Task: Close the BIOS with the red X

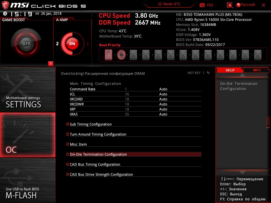Action: click(x=263, y=5)
